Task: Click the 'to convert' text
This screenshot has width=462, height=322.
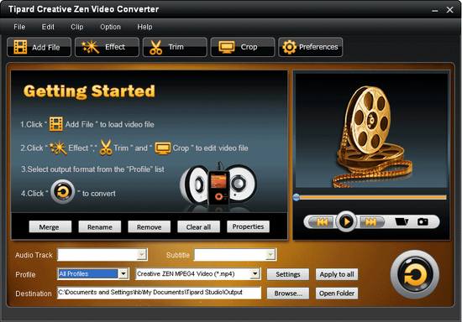Action: pyautogui.click(x=99, y=193)
